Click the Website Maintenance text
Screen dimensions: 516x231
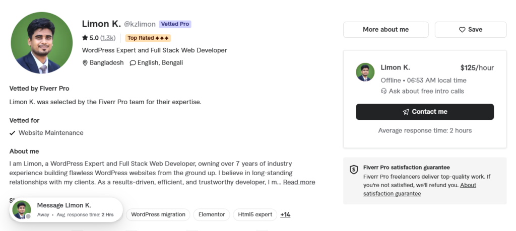click(x=51, y=133)
